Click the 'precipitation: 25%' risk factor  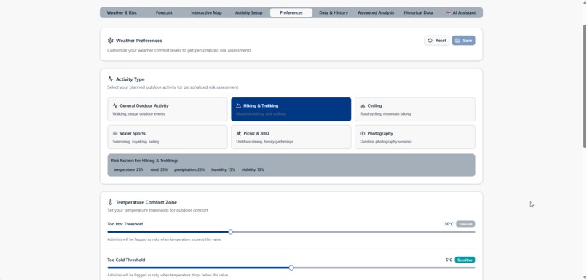[x=189, y=169]
